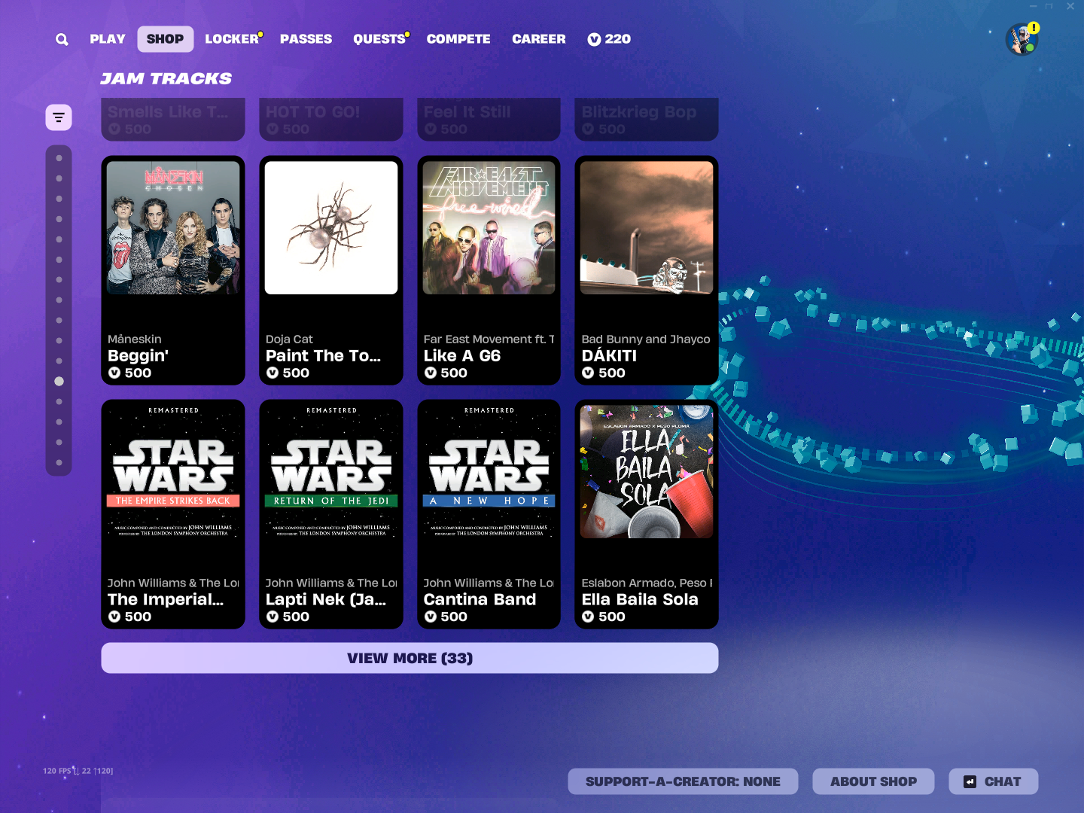Select the highlighted section dot in the sidebar
1084x813 pixels.
point(59,382)
